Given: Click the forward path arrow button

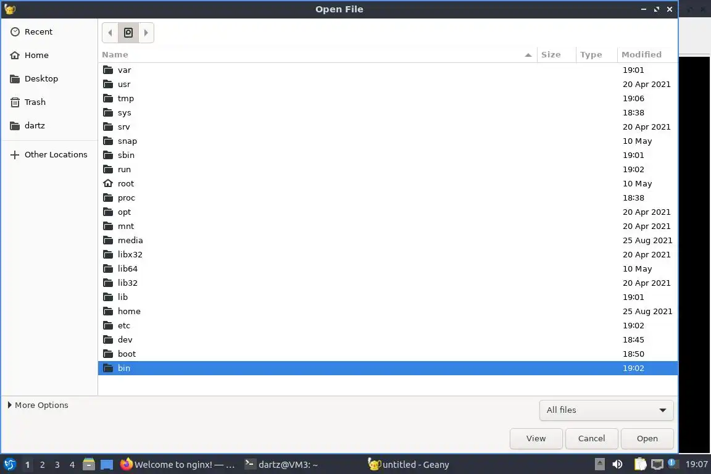Looking at the screenshot, I should tap(146, 33).
